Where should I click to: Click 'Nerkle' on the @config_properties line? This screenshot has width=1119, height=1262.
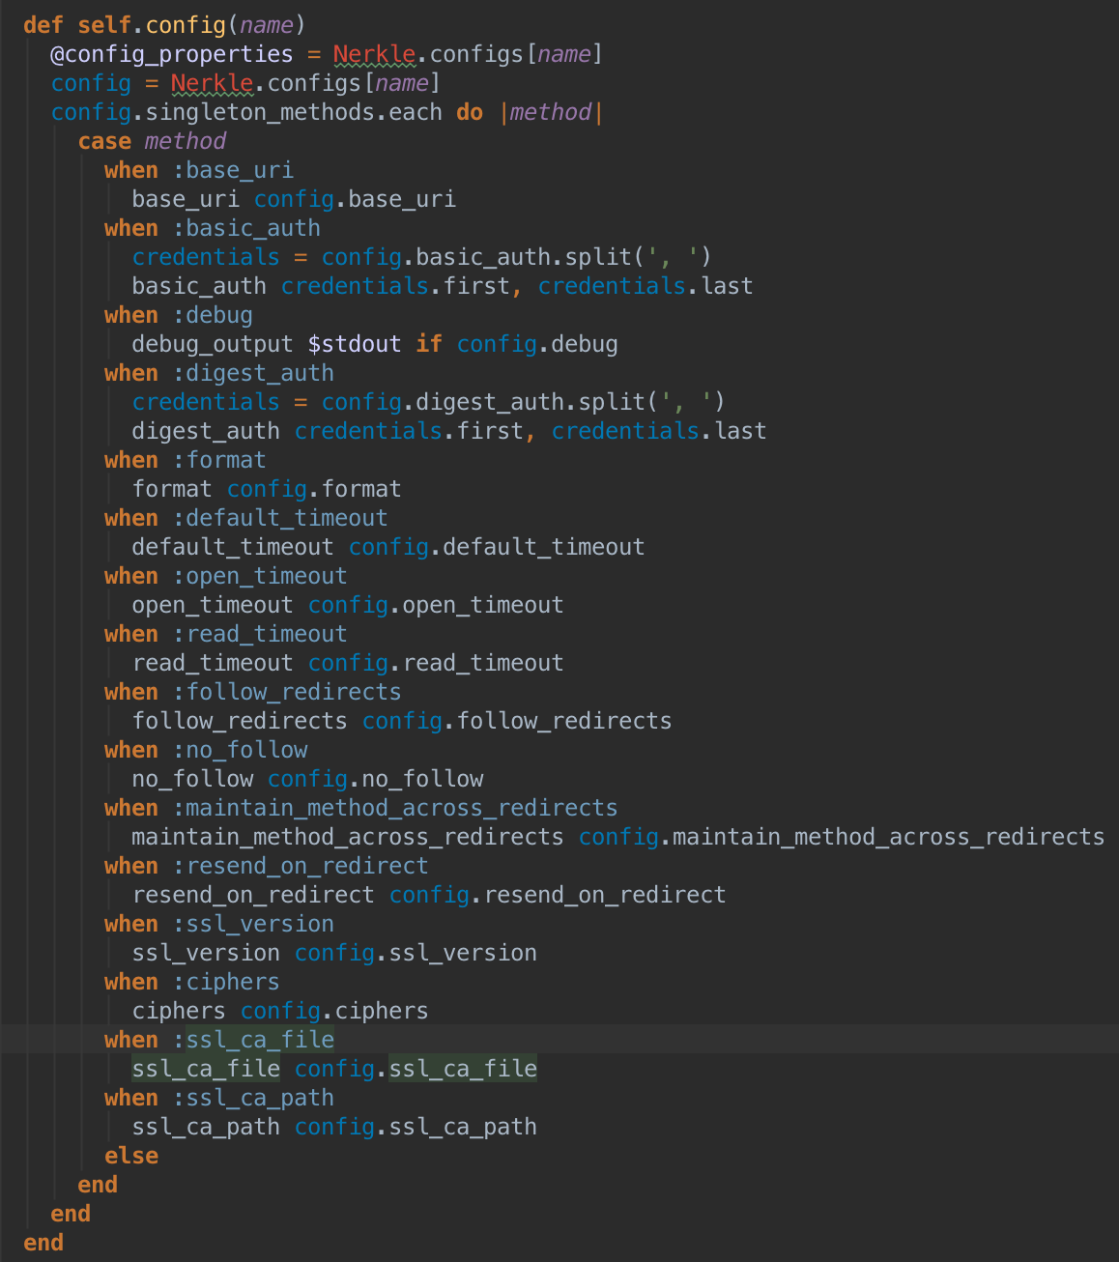tap(375, 54)
